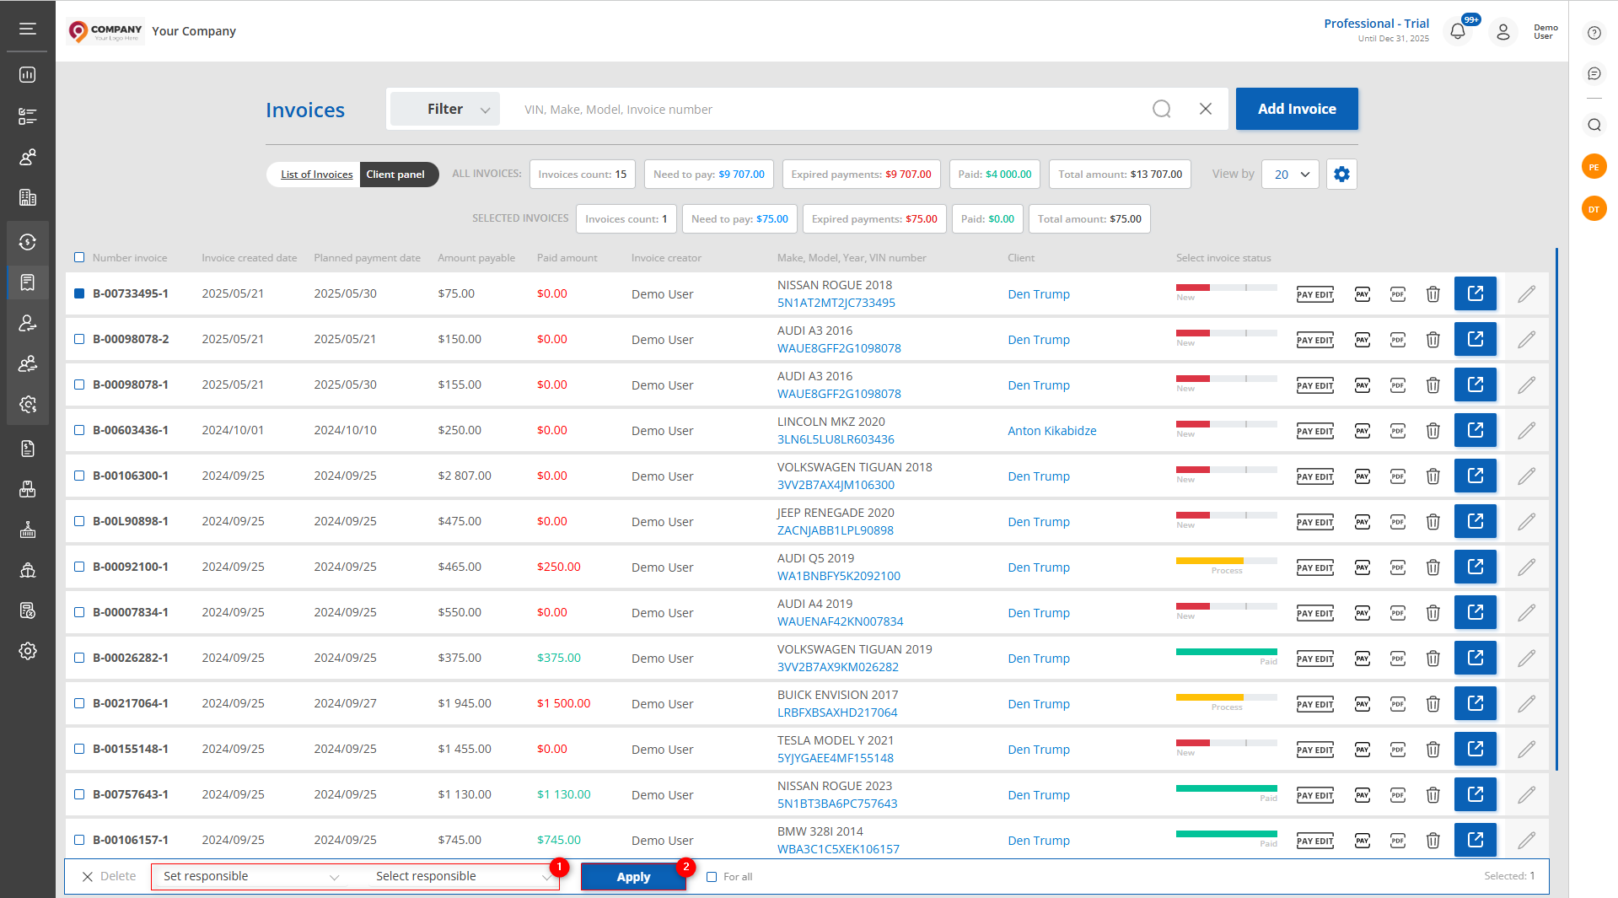
Task: Open the payments dollar-cycle icon in sidebar
Action: (28, 242)
